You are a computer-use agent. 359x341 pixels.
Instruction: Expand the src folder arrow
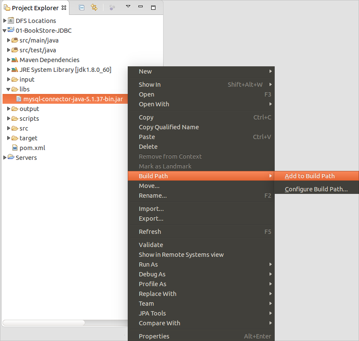(x=9, y=128)
